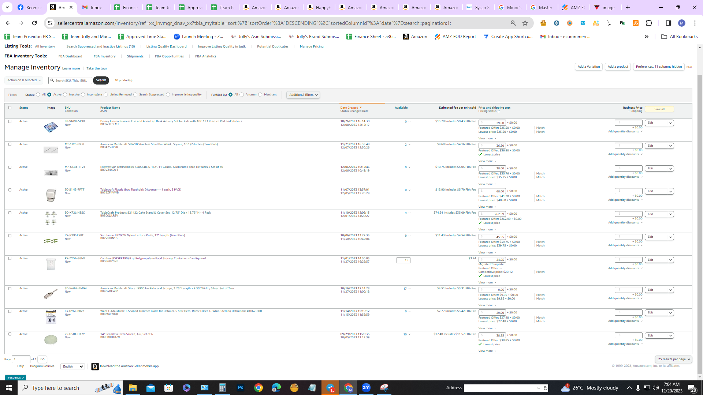Expand available quantity chevron for Cake Stand row
703x395 pixels.
[409, 213]
